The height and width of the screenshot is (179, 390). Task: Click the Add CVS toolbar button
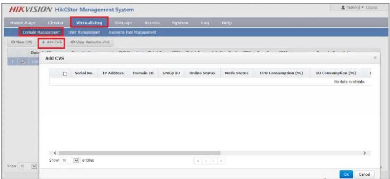(51, 42)
